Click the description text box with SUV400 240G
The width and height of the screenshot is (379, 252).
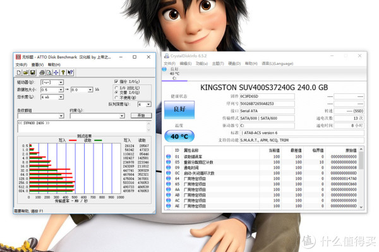[x=82, y=127]
